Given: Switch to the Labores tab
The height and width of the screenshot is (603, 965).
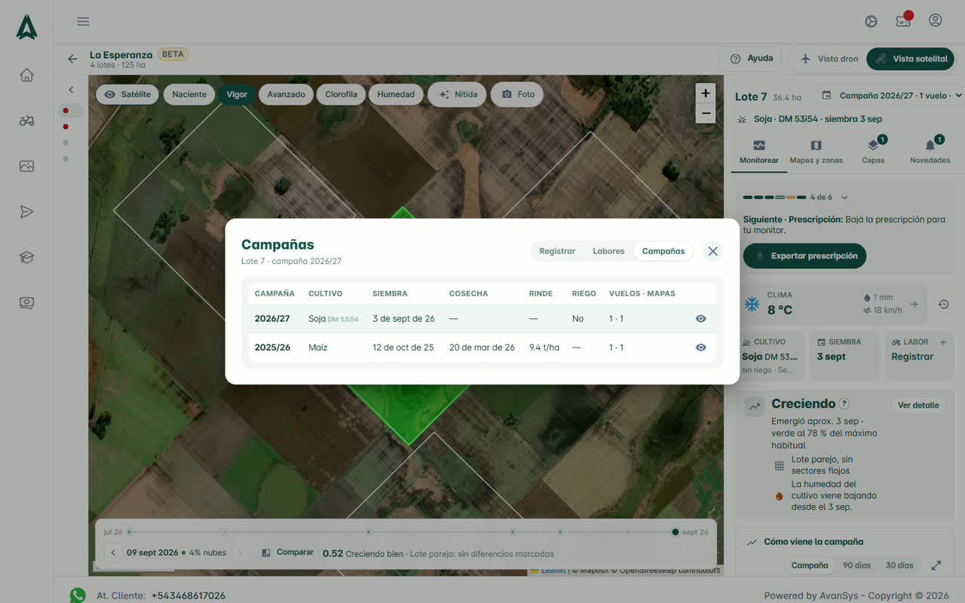Looking at the screenshot, I should [608, 251].
